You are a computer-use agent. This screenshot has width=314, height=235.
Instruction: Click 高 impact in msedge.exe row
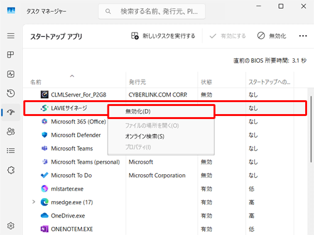pos(251,202)
